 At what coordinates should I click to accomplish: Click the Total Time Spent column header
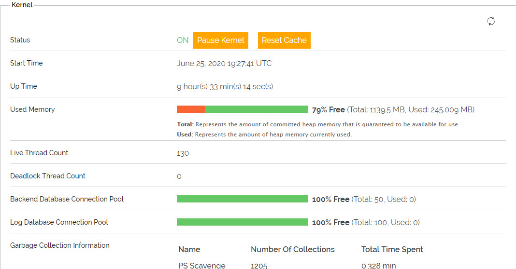coord(392,249)
